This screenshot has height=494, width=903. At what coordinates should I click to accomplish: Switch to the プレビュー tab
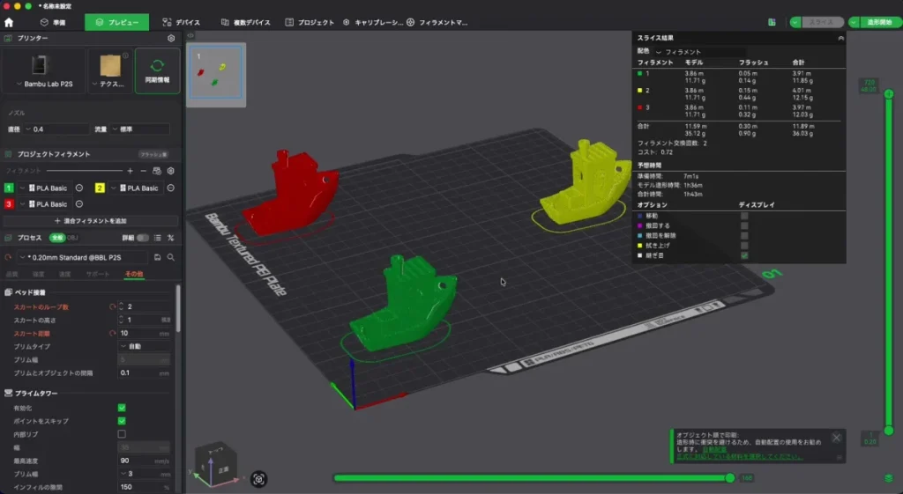click(x=117, y=22)
